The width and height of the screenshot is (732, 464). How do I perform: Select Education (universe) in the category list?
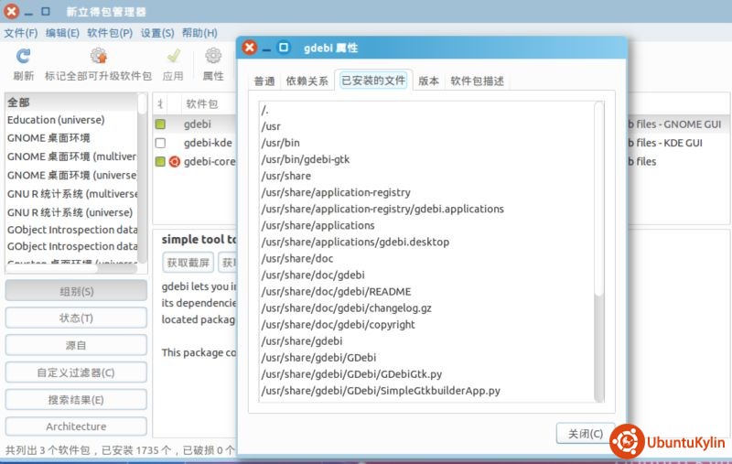pyautogui.click(x=56, y=120)
